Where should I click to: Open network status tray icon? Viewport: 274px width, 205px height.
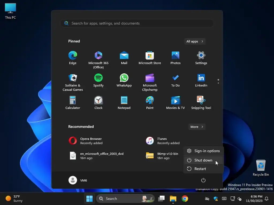[x=233, y=199]
